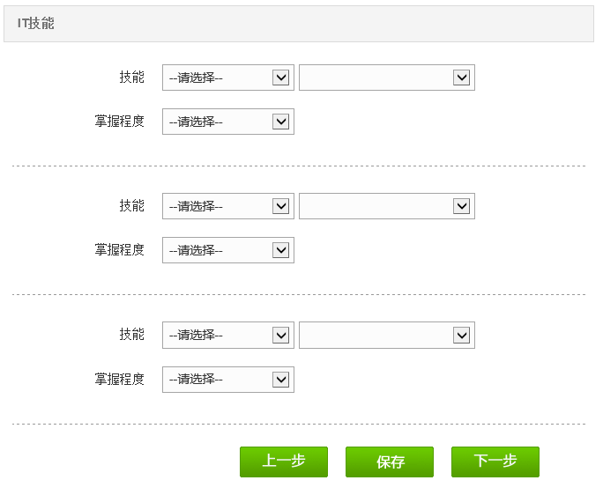The image size is (603, 495).
Task: Open the third 掌握程度 dropdown
Action: [x=228, y=380]
